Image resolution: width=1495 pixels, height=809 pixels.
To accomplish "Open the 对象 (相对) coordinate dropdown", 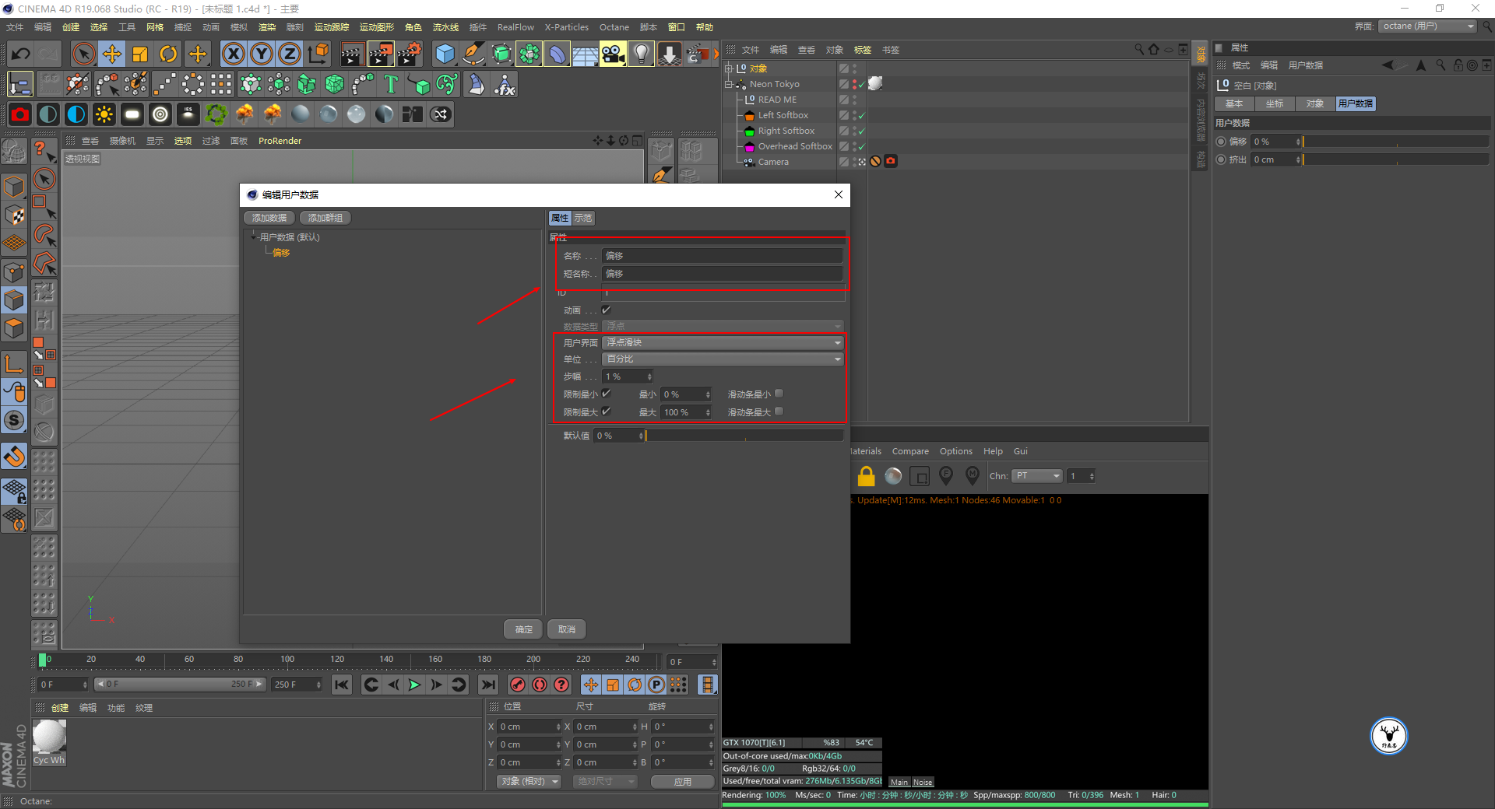I will tap(529, 781).
